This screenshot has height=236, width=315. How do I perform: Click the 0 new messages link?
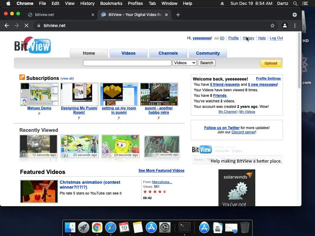click(263, 85)
